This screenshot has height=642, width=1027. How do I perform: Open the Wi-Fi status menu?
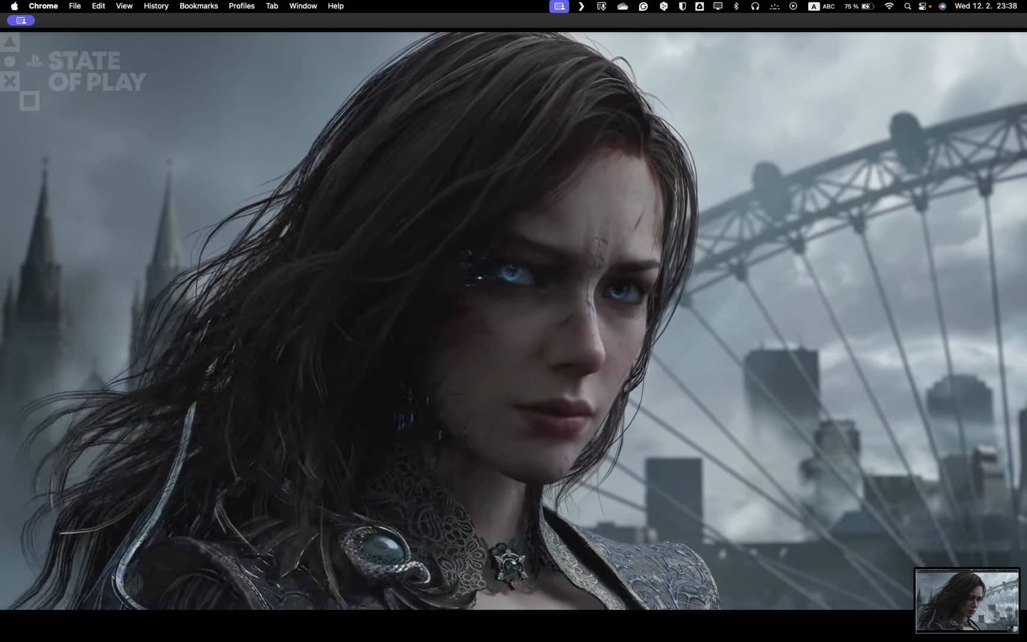[889, 6]
